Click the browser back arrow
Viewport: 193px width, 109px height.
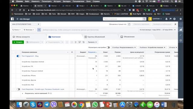(12, 10)
